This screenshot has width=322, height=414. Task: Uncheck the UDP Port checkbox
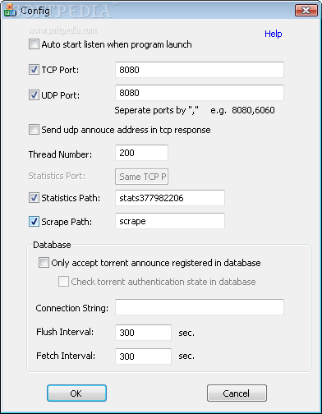click(34, 95)
